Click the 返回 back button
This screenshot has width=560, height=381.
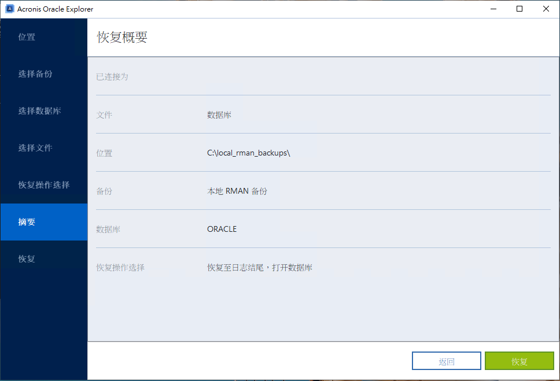click(x=447, y=361)
